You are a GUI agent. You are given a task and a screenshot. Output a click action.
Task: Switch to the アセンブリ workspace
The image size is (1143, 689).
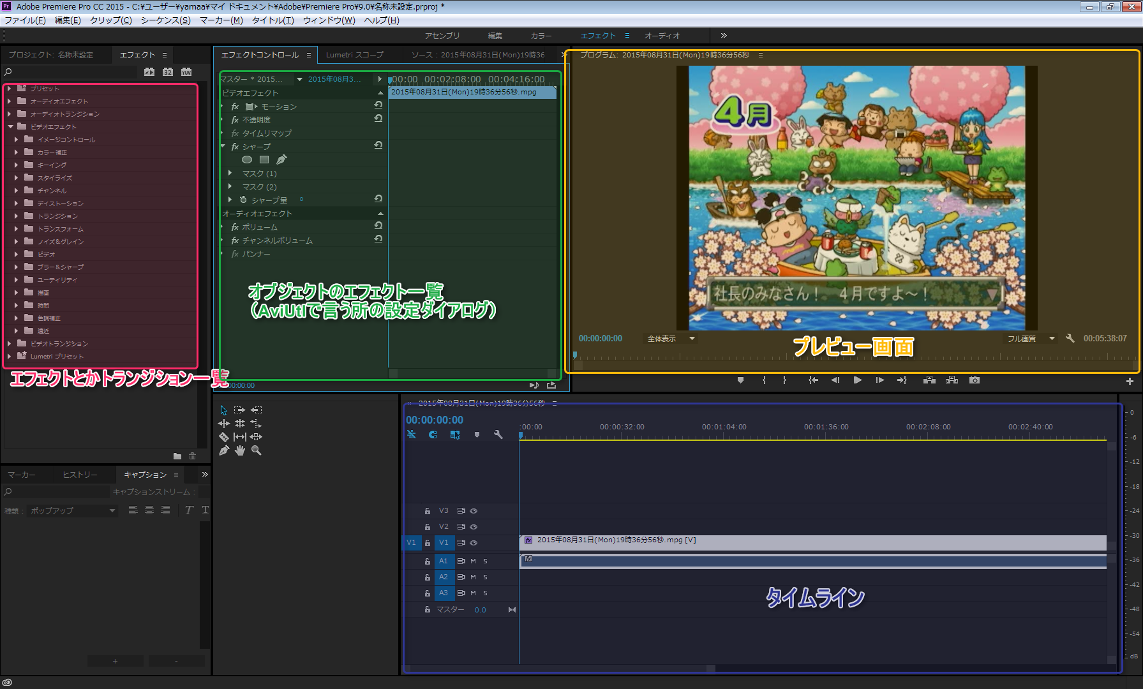(442, 36)
